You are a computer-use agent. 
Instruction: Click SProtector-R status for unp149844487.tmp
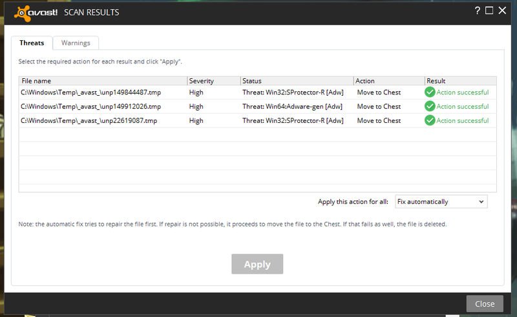293,93
